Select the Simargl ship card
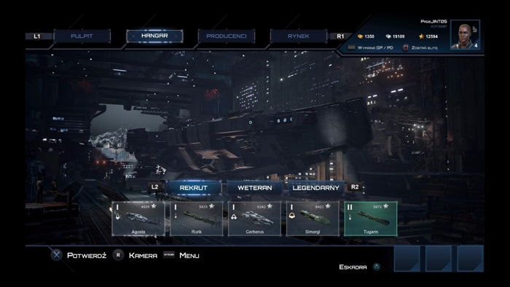The height and width of the screenshot is (287, 510). pyautogui.click(x=313, y=219)
